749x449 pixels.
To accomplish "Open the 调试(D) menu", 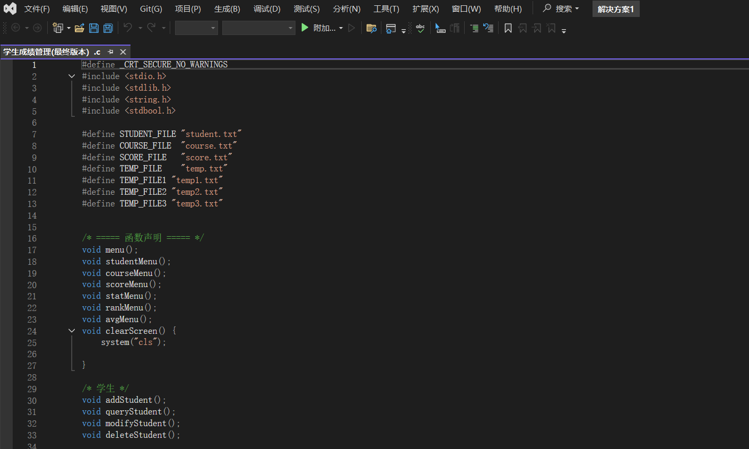I will [x=267, y=9].
